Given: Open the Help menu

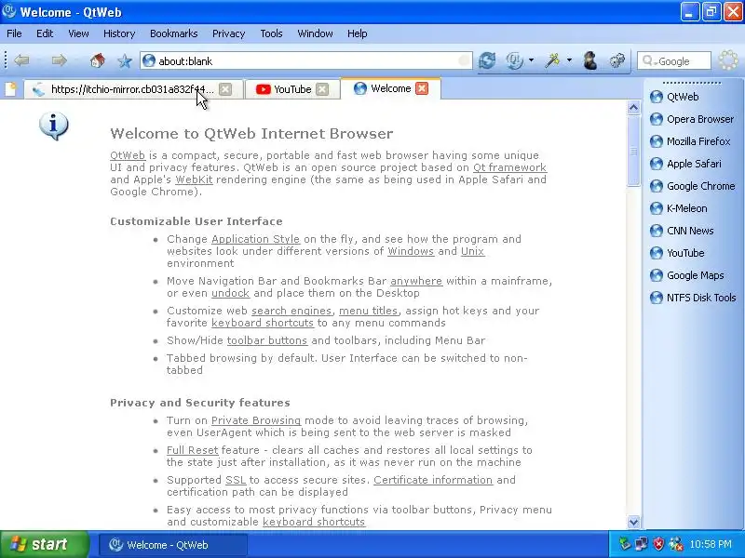Looking at the screenshot, I should [358, 33].
